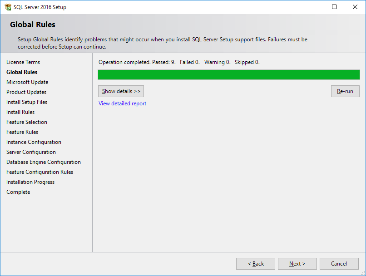Select License Terms in the step list
366x276 pixels.
[23, 62]
